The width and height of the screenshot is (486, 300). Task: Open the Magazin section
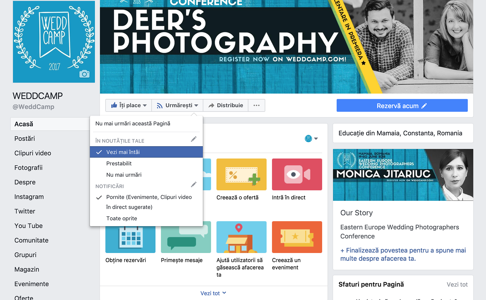(x=27, y=270)
